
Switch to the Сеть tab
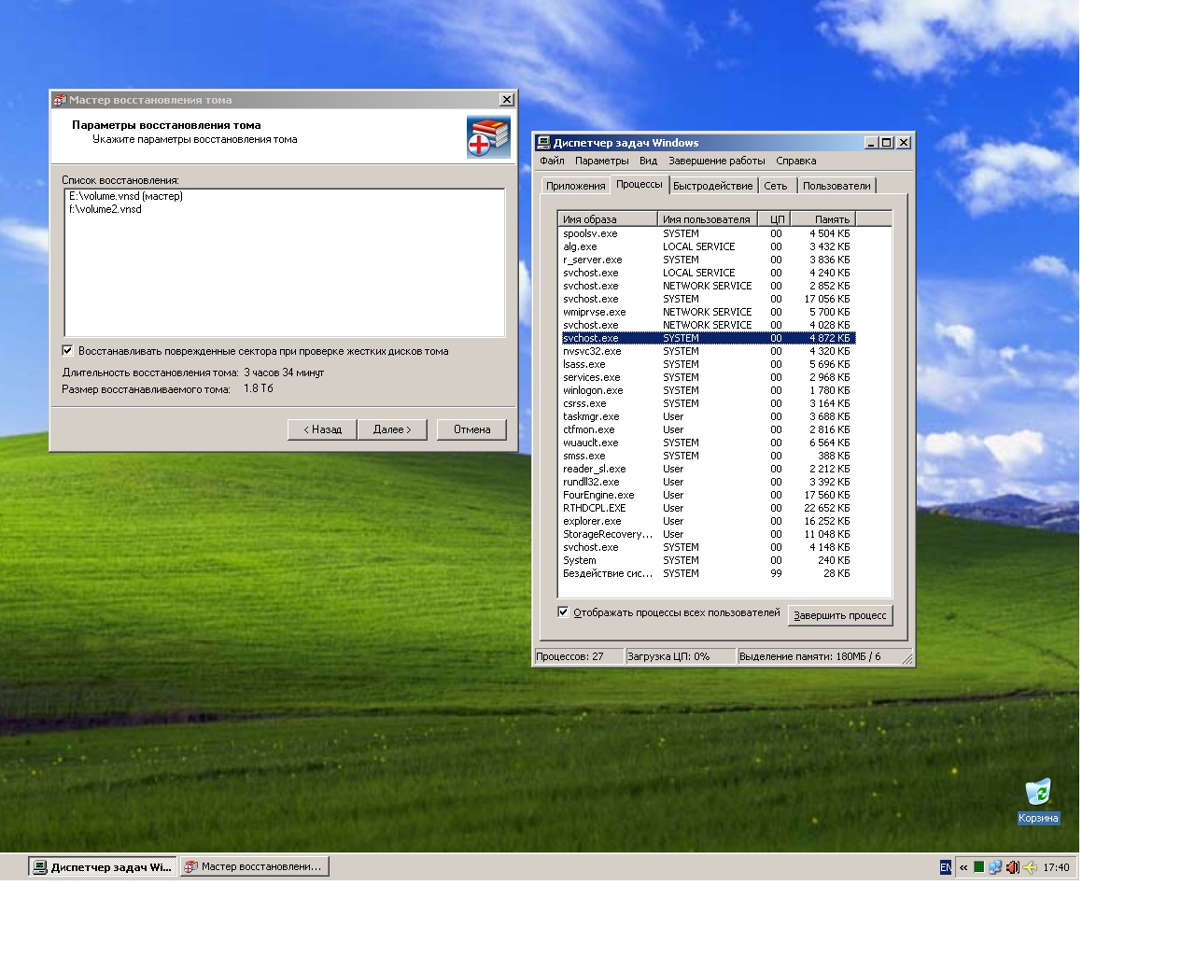click(x=775, y=186)
